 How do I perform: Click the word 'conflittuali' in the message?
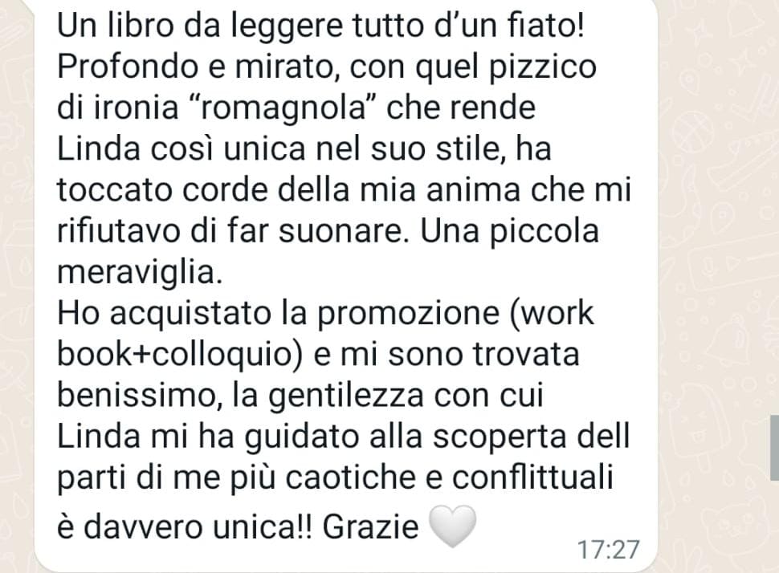(x=532, y=478)
